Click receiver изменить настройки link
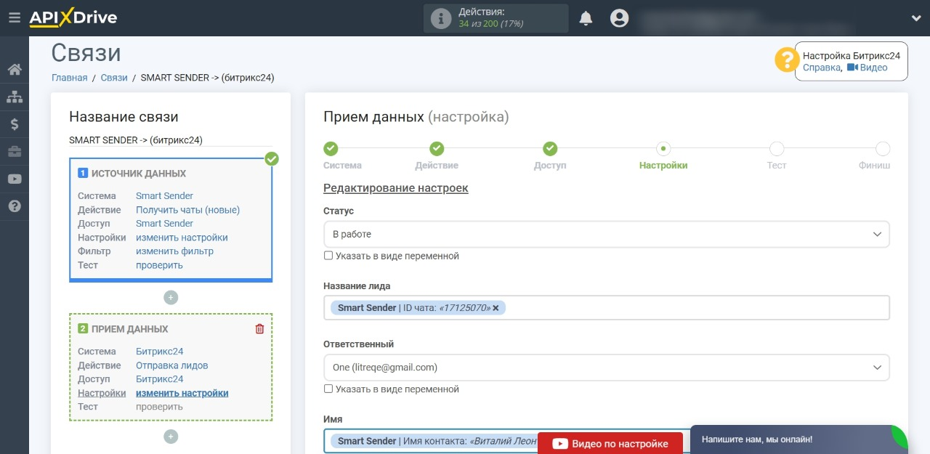 point(182,393)
